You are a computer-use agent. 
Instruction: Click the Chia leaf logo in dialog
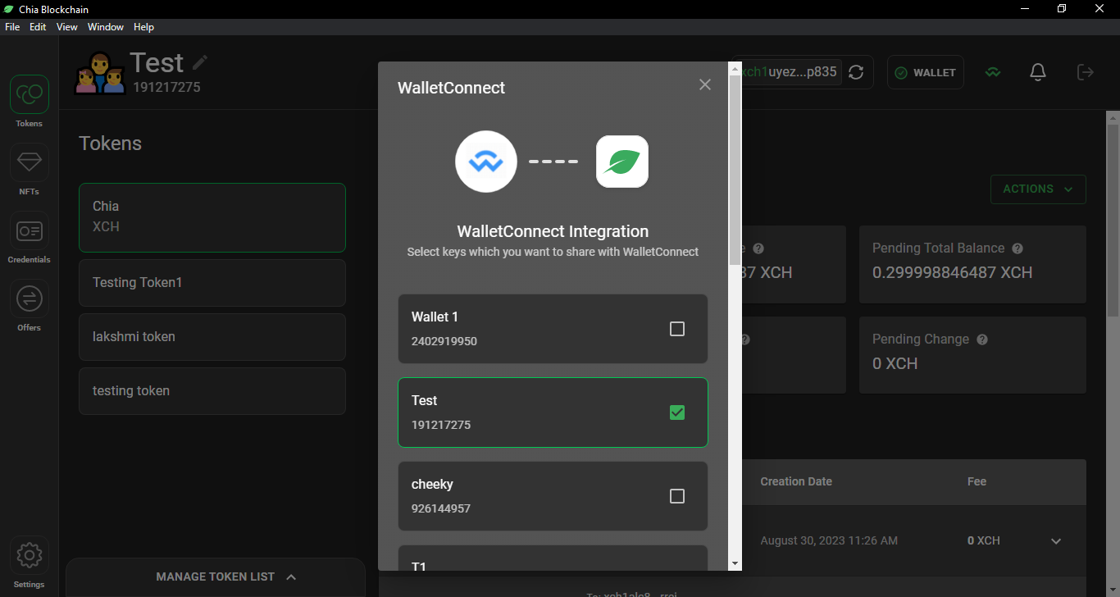click(x=622, y=162)
